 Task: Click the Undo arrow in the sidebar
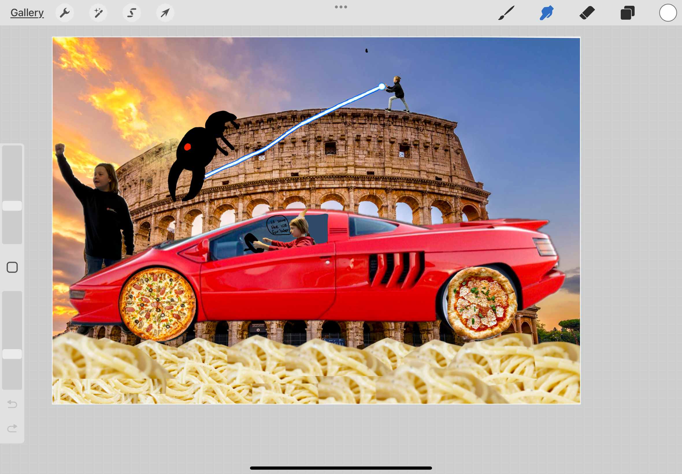coord(12,404)
